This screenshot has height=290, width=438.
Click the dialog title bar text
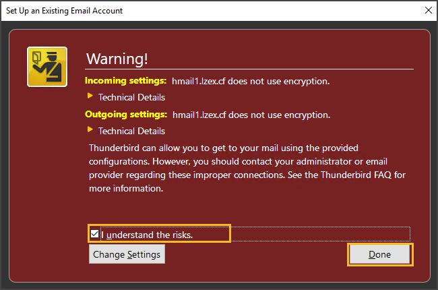point(64,11)
